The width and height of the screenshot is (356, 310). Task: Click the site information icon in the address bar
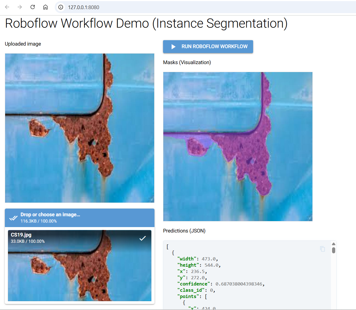60,7
